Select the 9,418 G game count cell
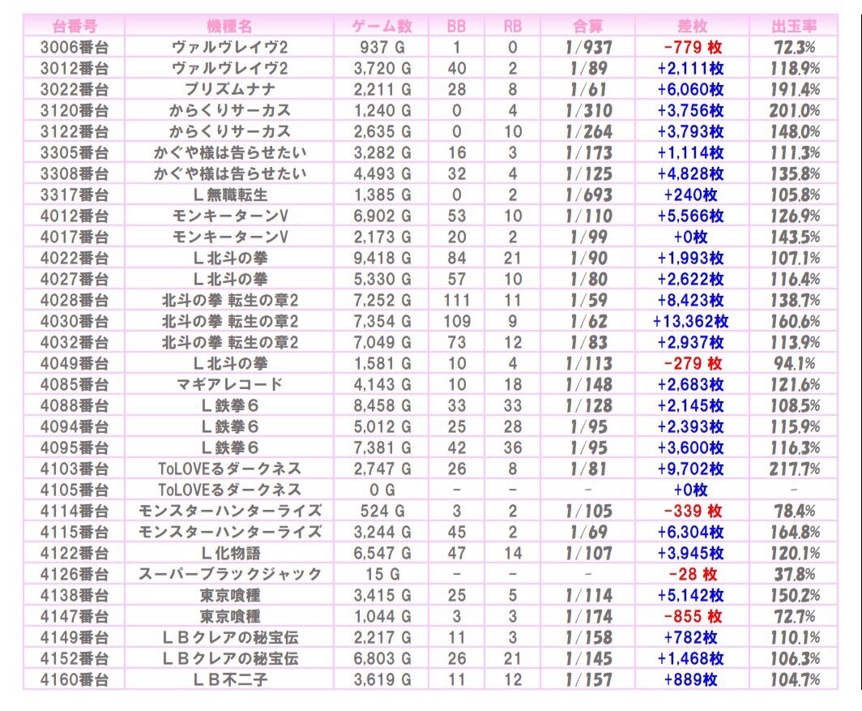This screenshot has height=711, width=862. (x=385, y=258)
